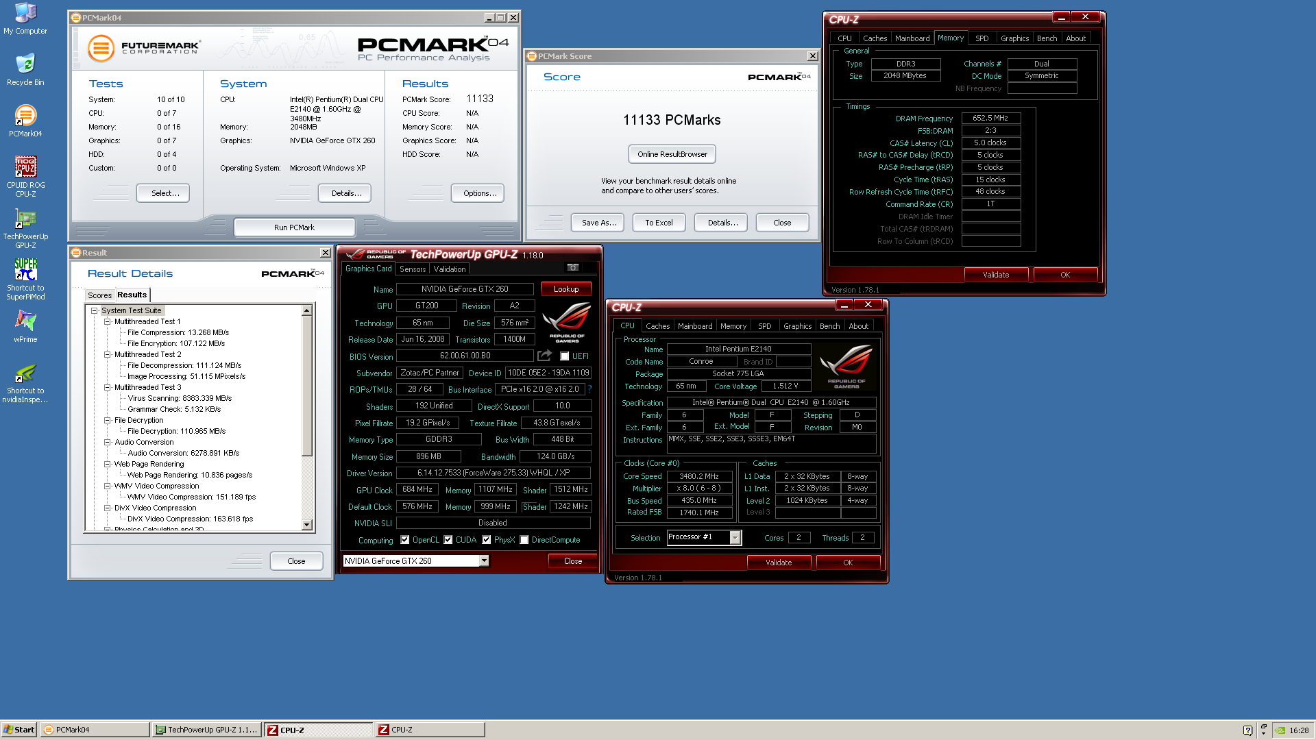
Task: Click the Result Details scrollbar thumb
Action: coord(307,386)
